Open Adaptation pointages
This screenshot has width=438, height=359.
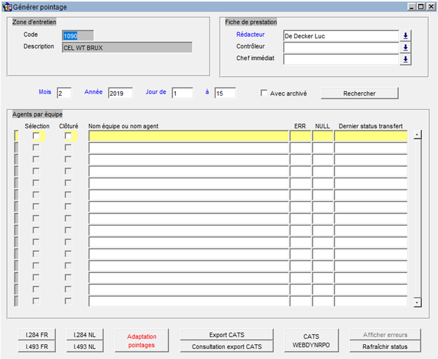point(142,341)
